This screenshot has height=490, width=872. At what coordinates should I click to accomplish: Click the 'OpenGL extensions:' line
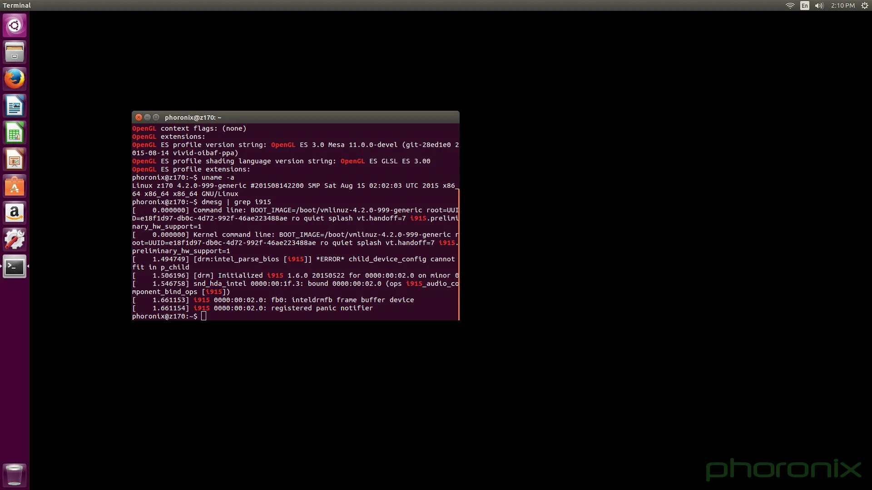point(168,137)
